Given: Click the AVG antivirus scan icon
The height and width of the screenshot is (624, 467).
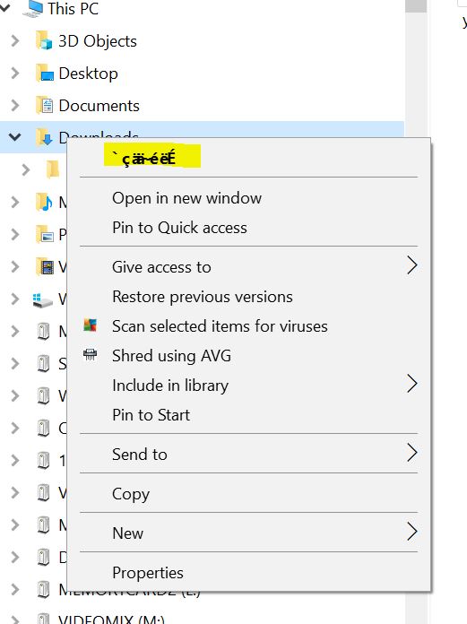Looking at the screenshot, I should click(90, 325).
